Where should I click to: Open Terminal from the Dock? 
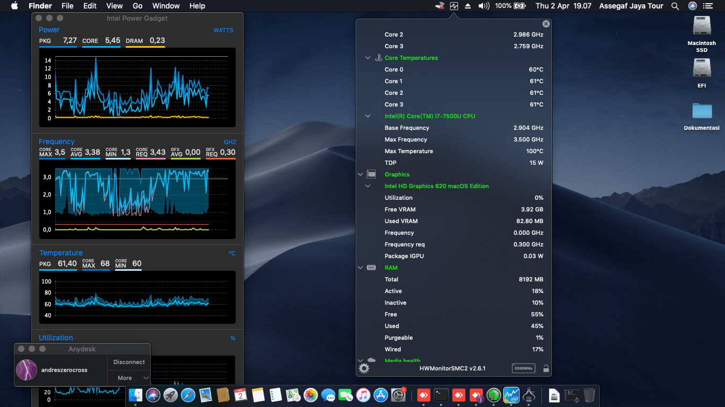coord(441,395)
